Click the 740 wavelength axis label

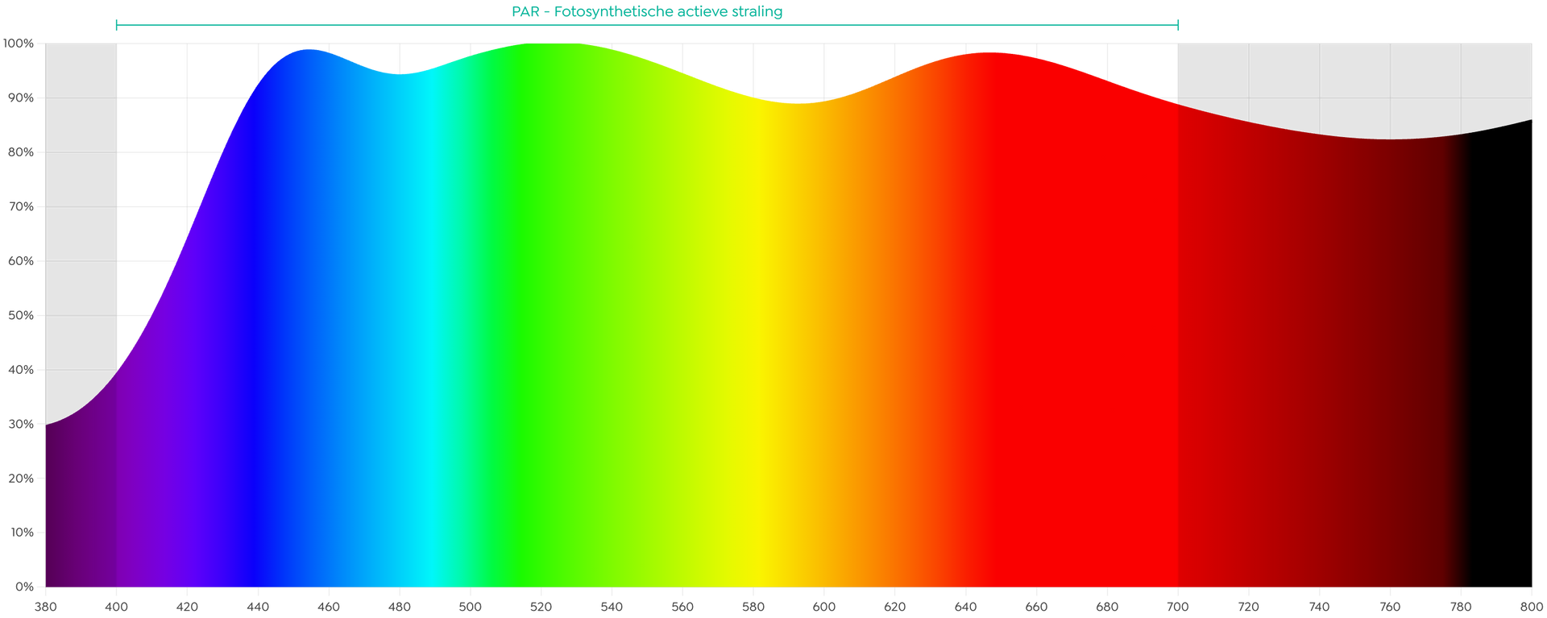click(x=1319, y=606)
